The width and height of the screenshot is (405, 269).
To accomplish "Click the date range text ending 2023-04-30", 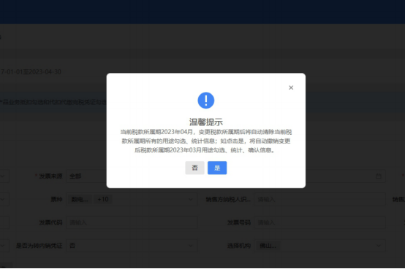I will tap(31, 72).
